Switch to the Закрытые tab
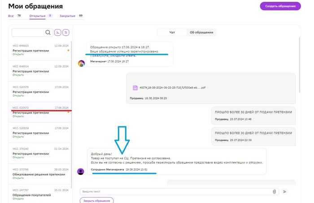Screen dimensions: 314x203 pos(67,16)
